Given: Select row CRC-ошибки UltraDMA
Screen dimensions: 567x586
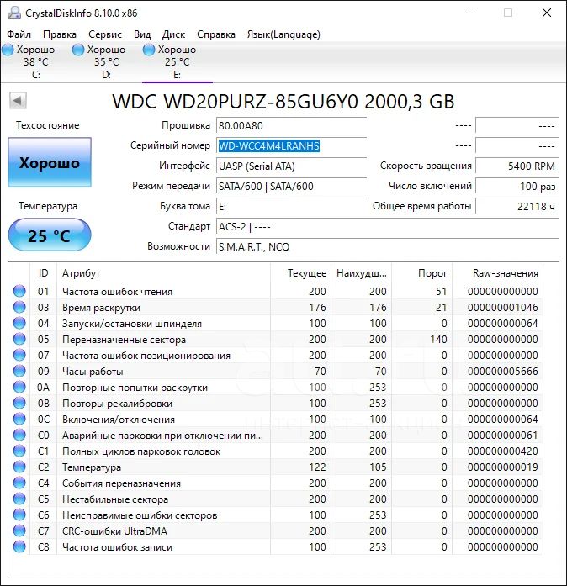Looking at the screenshot, I should (x=276, y=531).
